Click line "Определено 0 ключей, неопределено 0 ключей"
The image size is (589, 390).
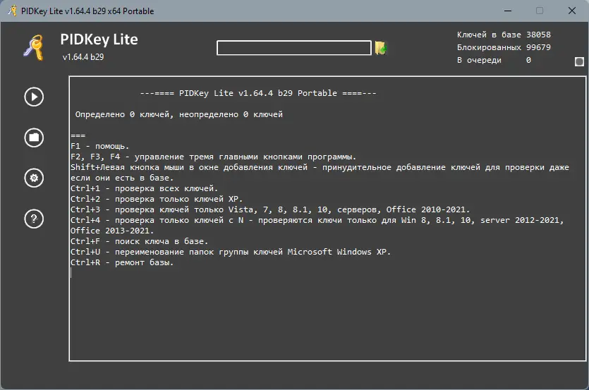178,114
